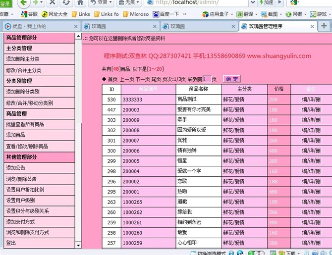
Task: Open the 应用盒子 app box tool
Action: click(x=216, y=14)
